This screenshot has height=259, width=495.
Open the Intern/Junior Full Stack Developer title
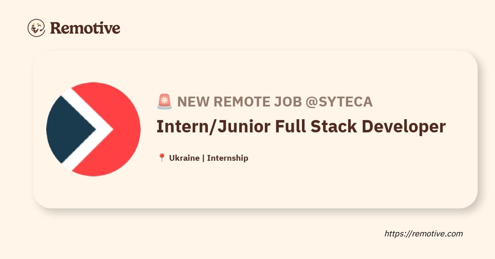pos(301,127)
